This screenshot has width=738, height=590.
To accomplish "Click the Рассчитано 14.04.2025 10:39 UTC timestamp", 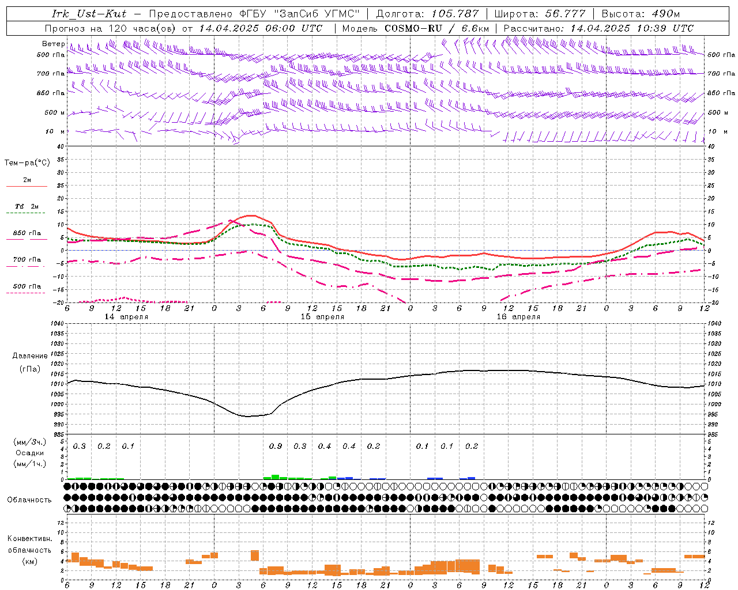I will point(598,28).
